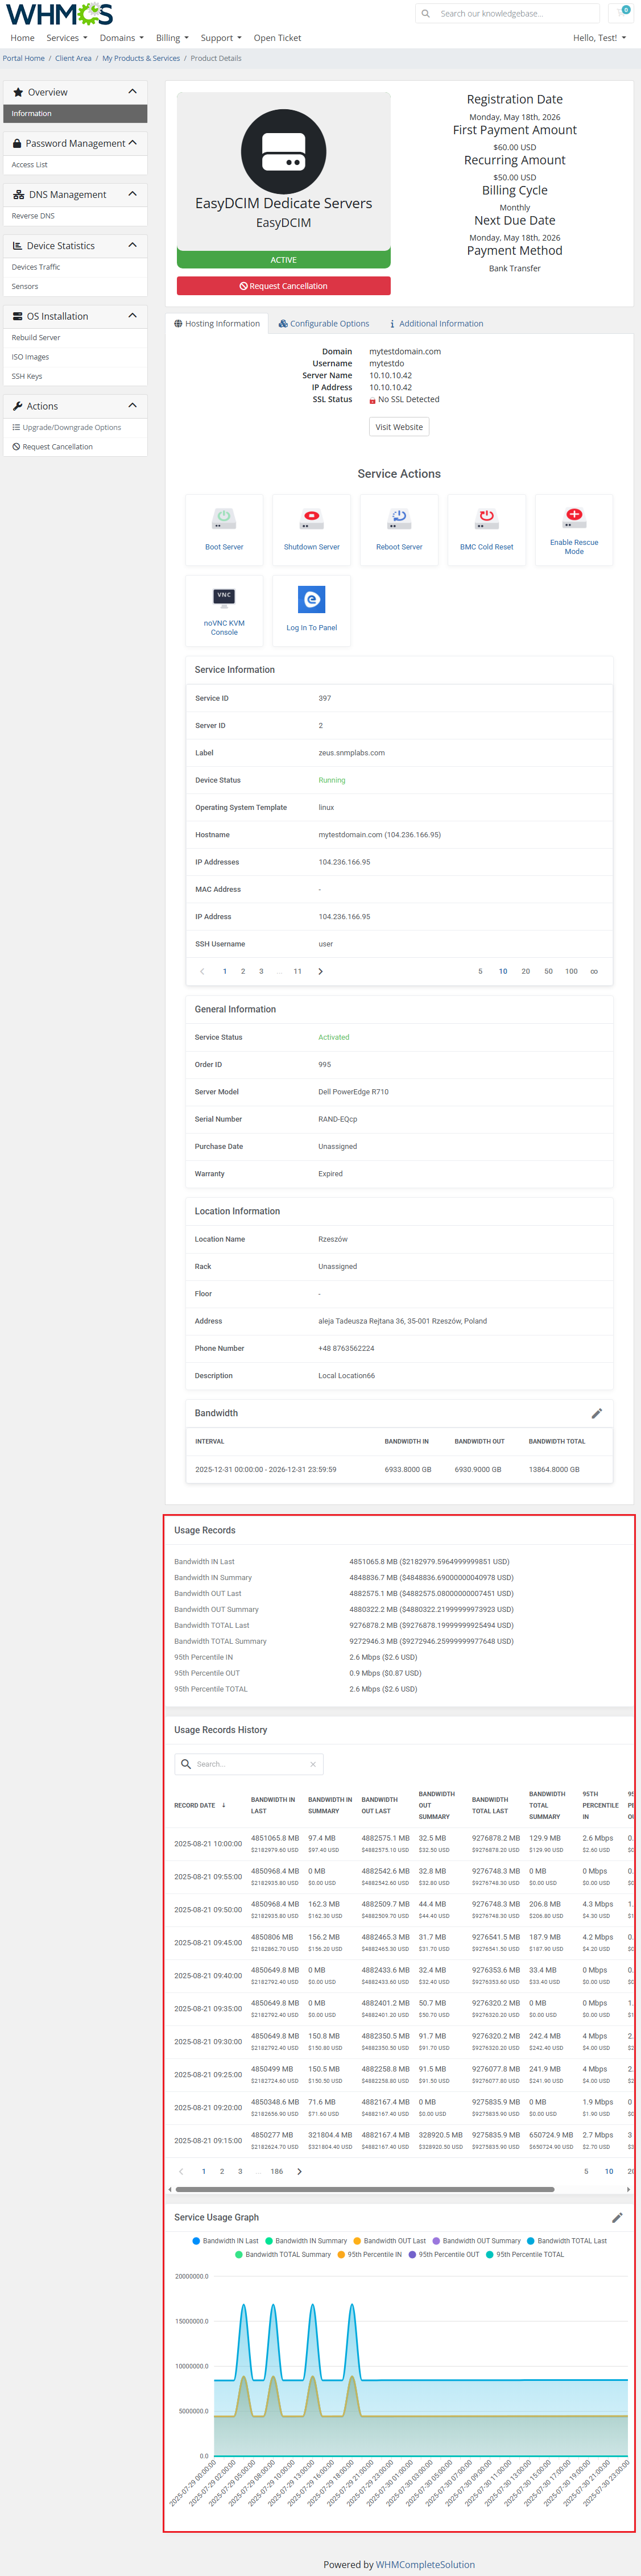Go to previous page of Service Information
This screenshot has width=641, height=2576.
coord(202,971)
